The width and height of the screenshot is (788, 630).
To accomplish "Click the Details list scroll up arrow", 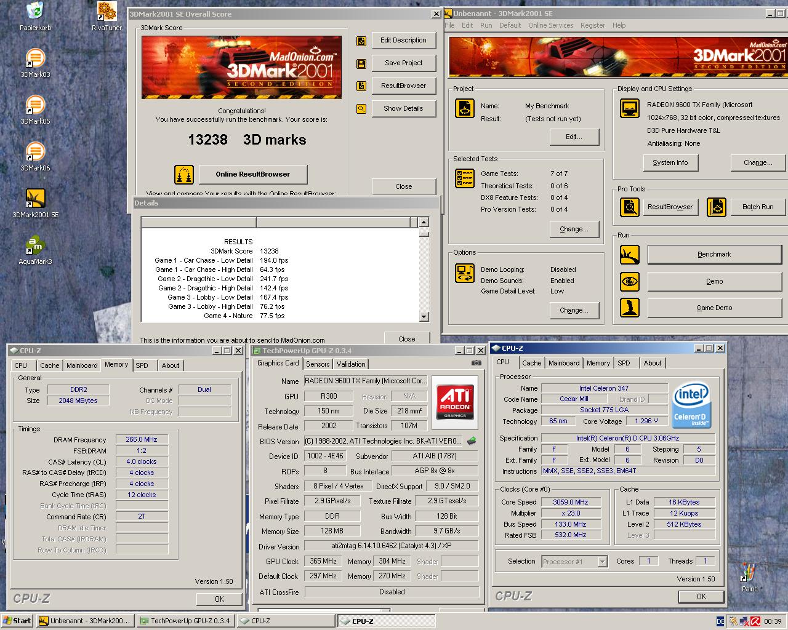I will tap(424, 222).
